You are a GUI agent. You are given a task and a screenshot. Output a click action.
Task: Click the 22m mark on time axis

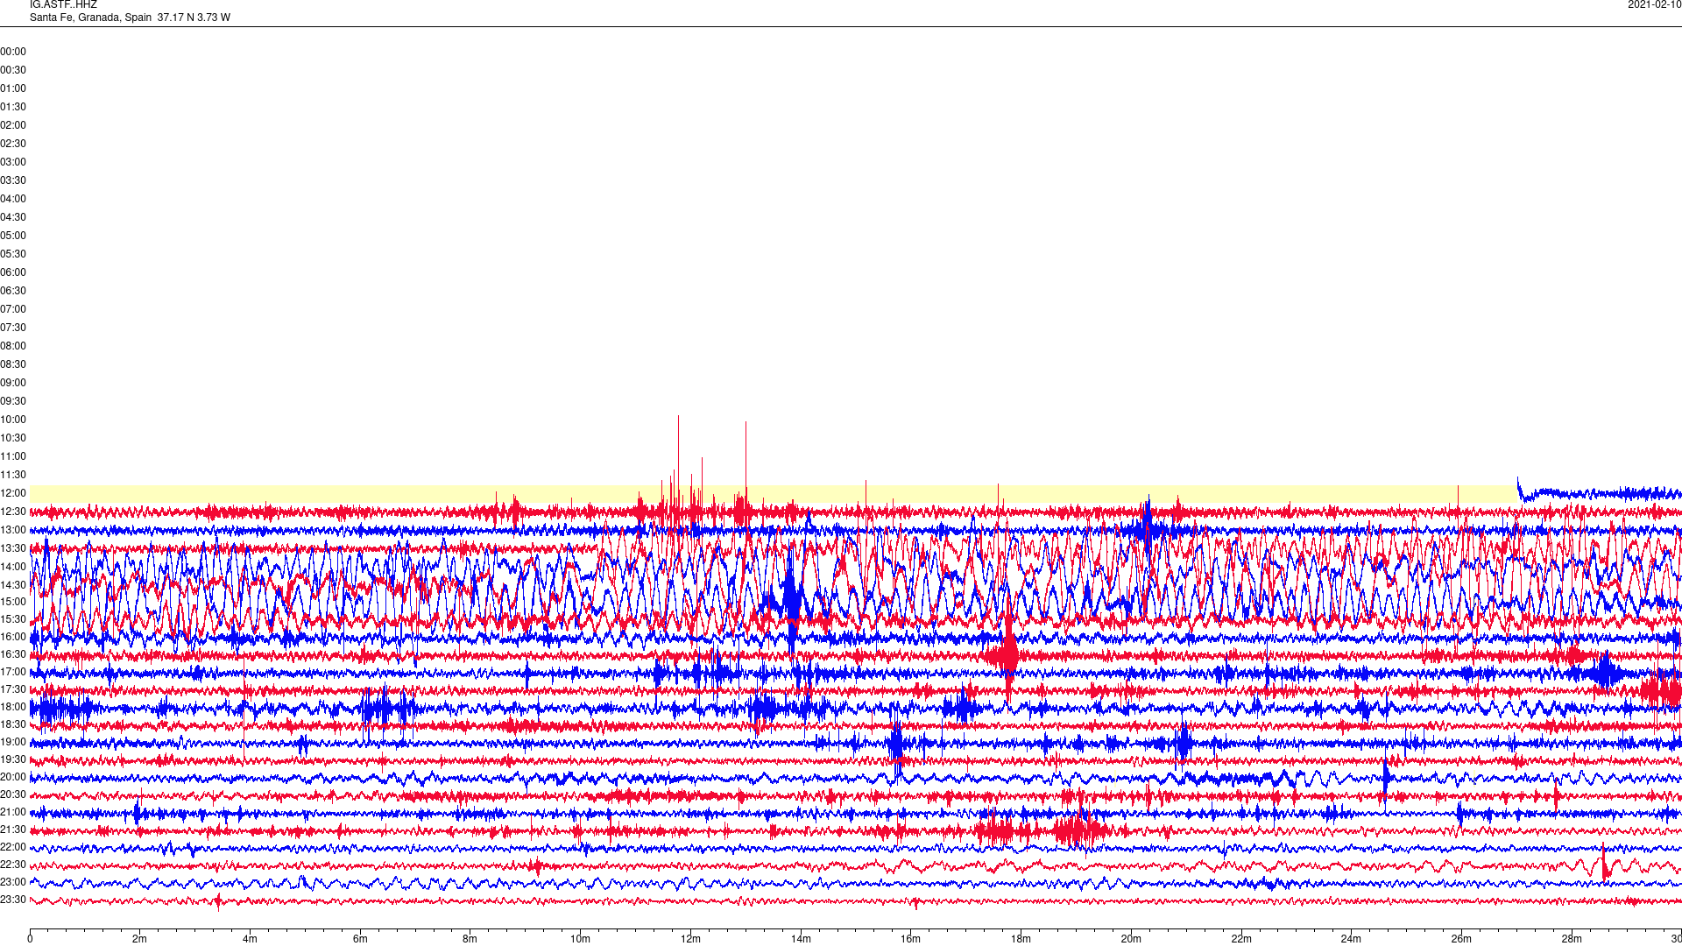[1241, 939]
